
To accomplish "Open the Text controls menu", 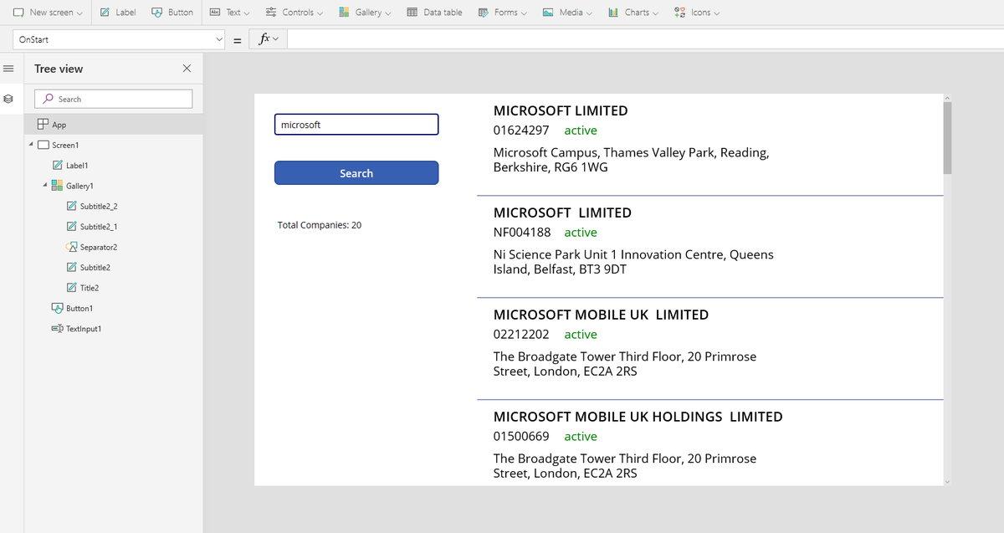I will [229, 13].
